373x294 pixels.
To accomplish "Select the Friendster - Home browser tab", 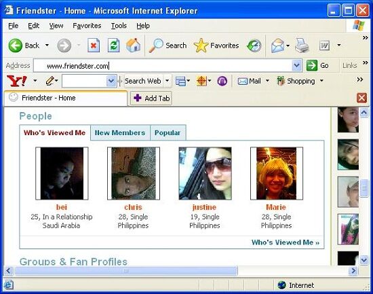I will (65, 98).
